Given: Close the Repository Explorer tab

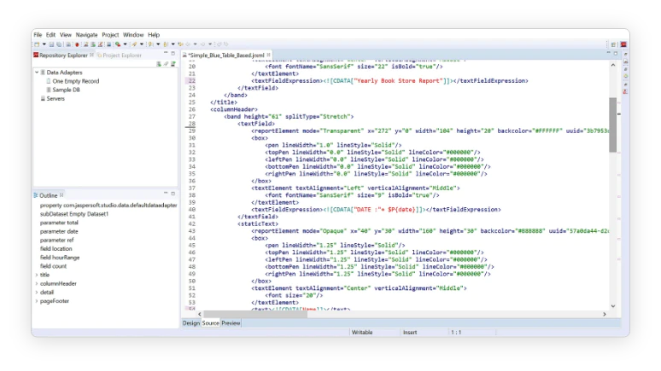Looking at the screenshot, I should [91, 55].
